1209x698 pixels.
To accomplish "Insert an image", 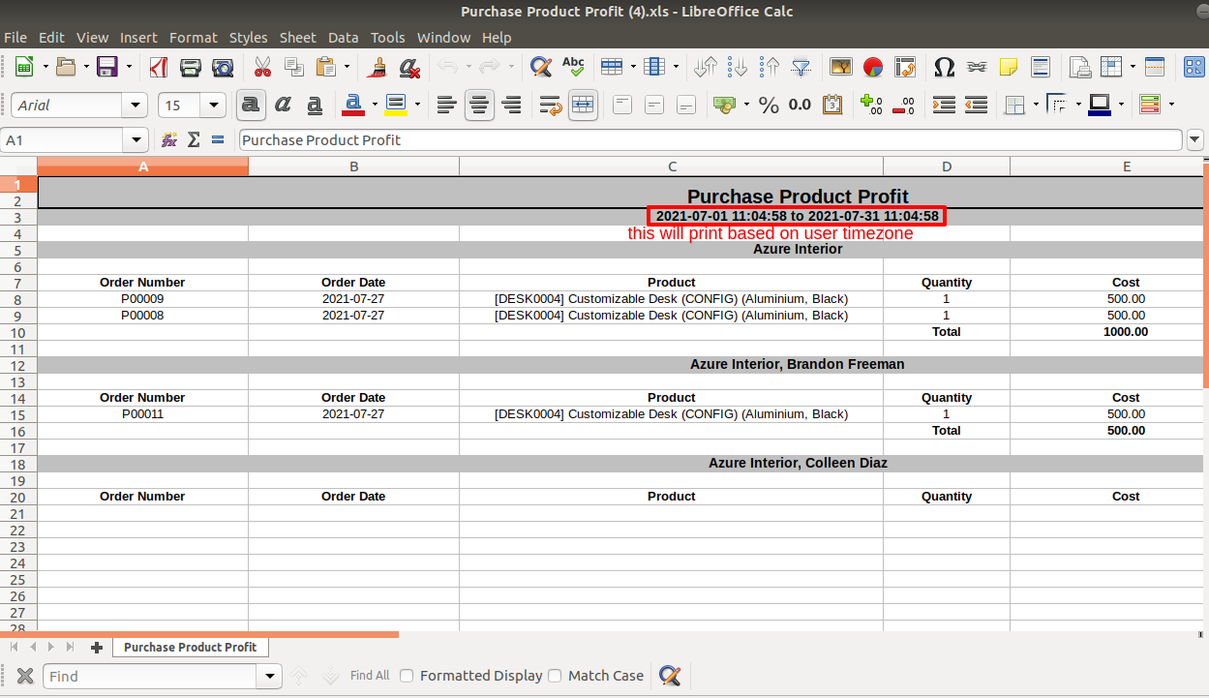I will click(x=841, y=67).
